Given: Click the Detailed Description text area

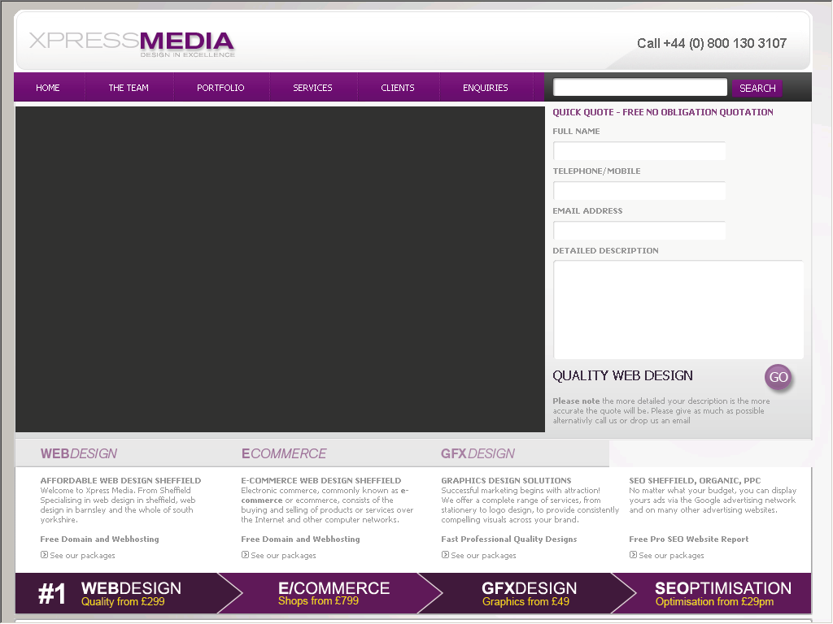Looking at the screenshot, I should point(678,310).
